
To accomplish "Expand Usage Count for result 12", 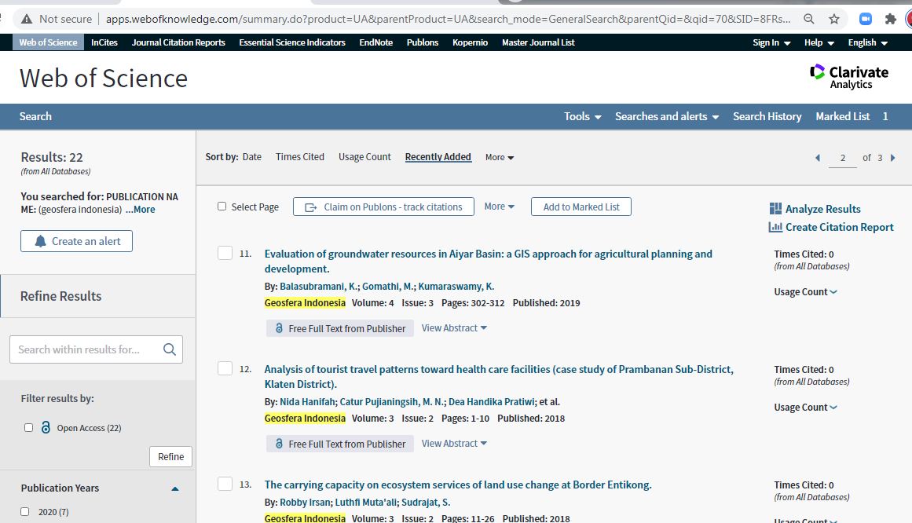I will coord(806,408).
